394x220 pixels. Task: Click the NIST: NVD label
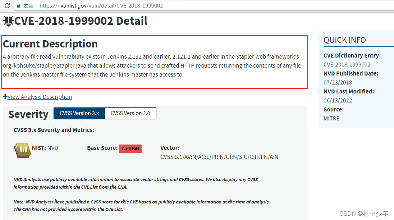45,148
